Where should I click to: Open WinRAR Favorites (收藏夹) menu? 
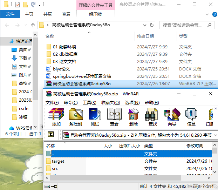tap(110, 103)
